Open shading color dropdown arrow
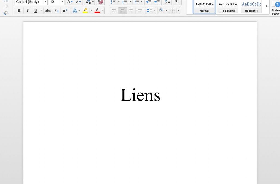The height and width of the screenshot is (184, 280). pyautogui.click(x=167, y=11)
